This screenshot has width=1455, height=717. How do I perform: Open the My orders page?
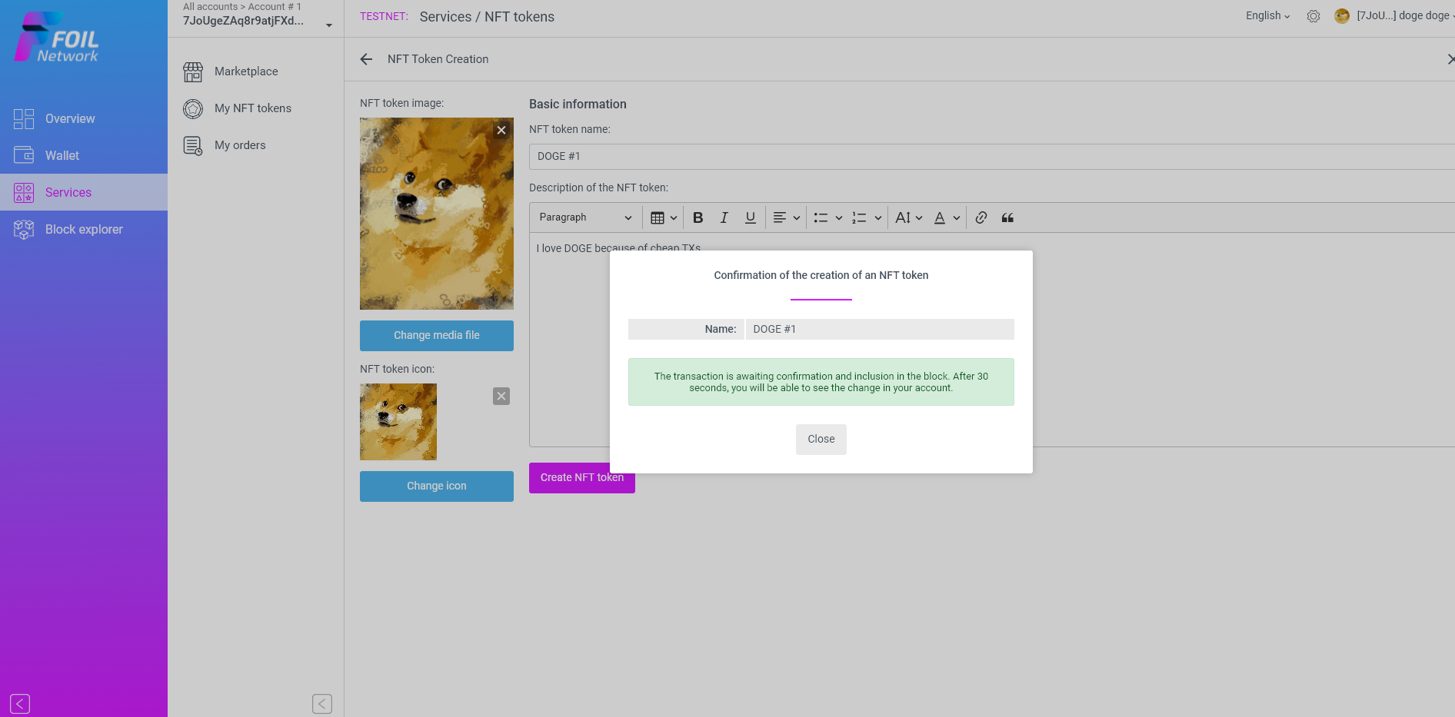(x=240, y=145)
